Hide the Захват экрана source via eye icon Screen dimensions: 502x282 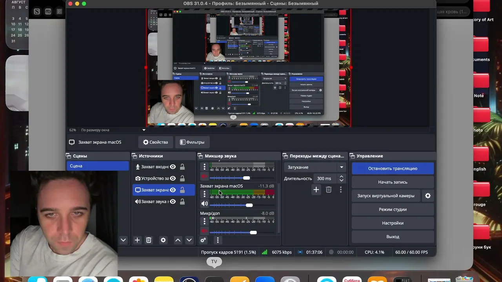coord(173,190)
